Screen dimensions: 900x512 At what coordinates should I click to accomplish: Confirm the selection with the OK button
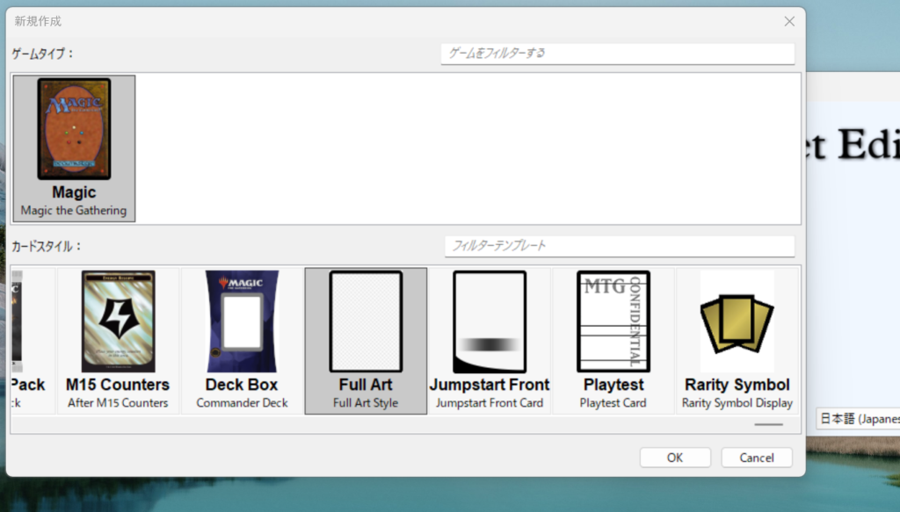[x=674, y=458]
